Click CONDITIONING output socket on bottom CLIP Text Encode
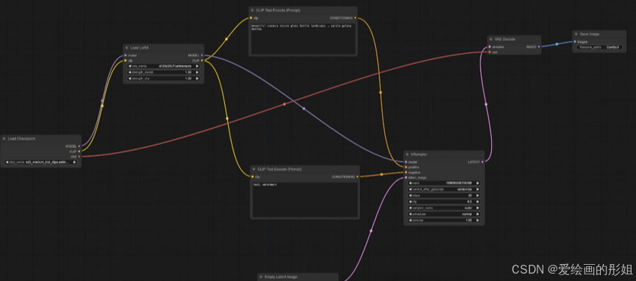The height and width of the screenshot is (281, 636). click(x=357, y=177)
